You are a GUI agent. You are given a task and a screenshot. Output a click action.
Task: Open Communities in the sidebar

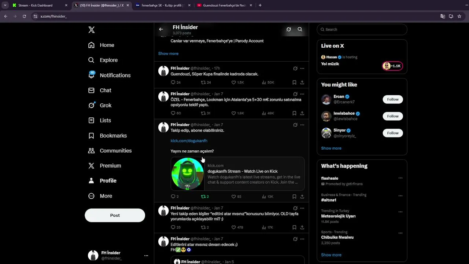click(x=110, y=151)
